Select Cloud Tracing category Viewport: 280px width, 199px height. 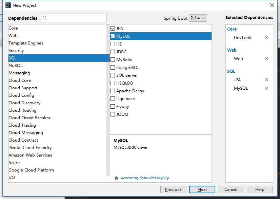(58, 125)
